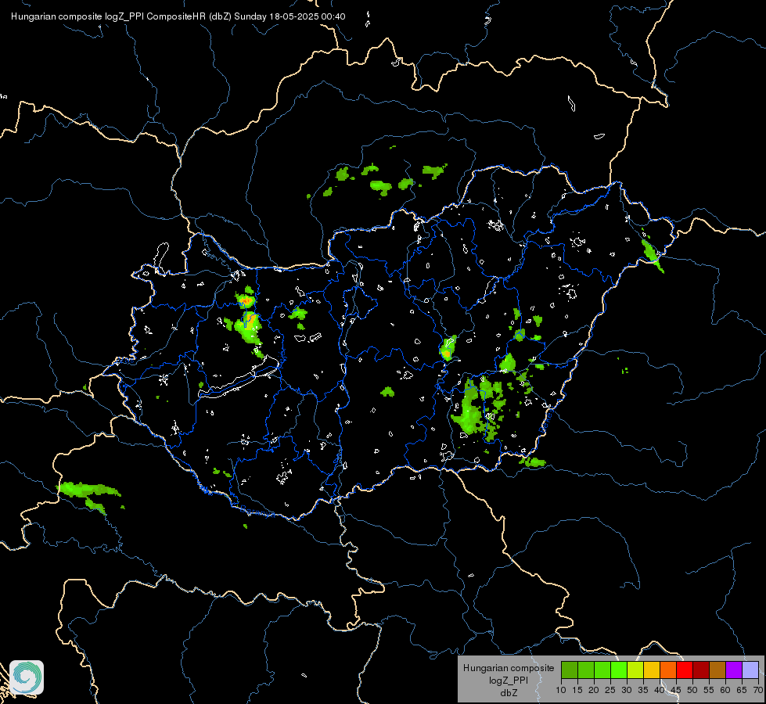Select the 20-25 dBZ green swatch
766x704 pixels.
(x=602, y=670)
